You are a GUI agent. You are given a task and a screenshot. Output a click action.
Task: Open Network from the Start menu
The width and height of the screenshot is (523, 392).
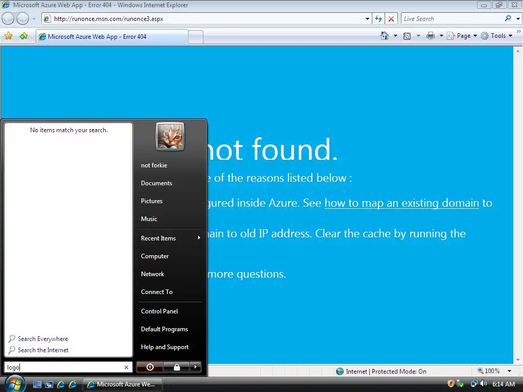[152, 274]
